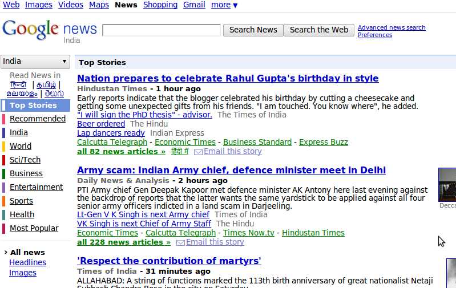Open the Entertainment news section
Screen dimensions: 456x288
[36, 187]
